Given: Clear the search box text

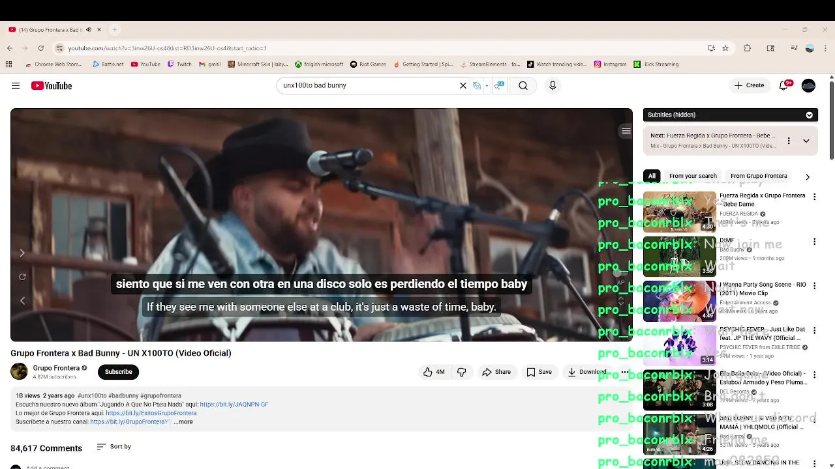Looking at the screenshot, I should click(463, 85).
